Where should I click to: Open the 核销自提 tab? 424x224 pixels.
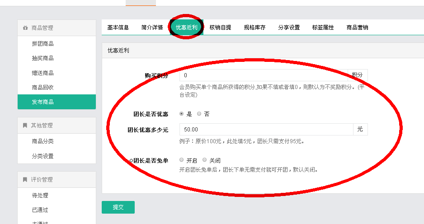pyautogui.click(x=220, y=28)
